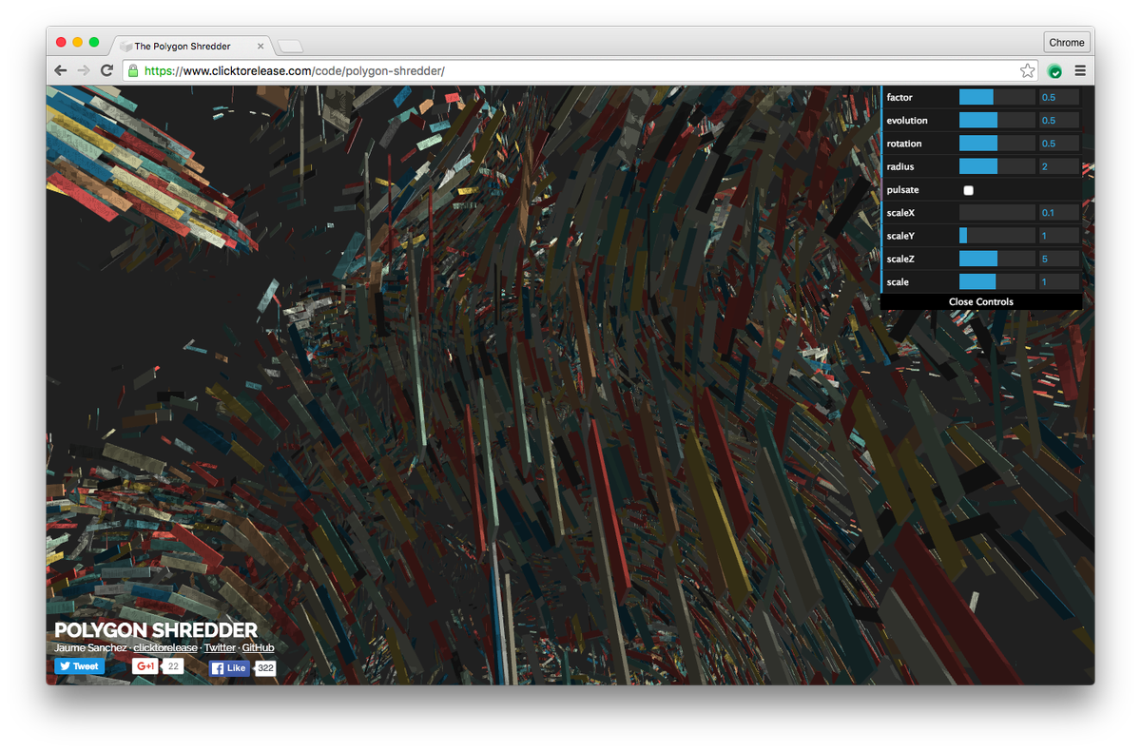Viewport: 1141px width, 751px height.
Task: Open the Twitter link
Action: point(220,647)
